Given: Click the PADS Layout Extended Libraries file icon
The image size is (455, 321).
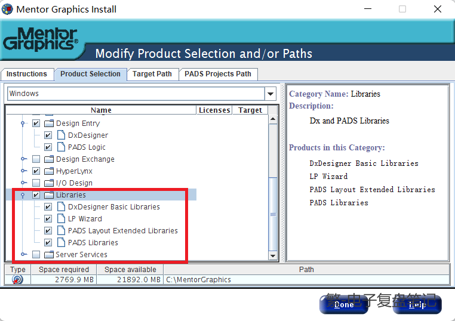Looking at the screenshot, I should tap(61, 230).
